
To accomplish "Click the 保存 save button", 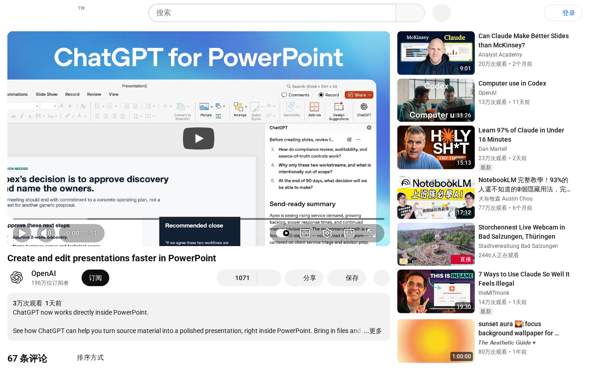I will coord(347,278).
